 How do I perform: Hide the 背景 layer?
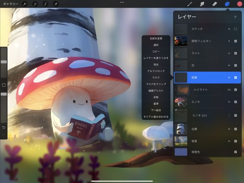click(x=236, y=141)
